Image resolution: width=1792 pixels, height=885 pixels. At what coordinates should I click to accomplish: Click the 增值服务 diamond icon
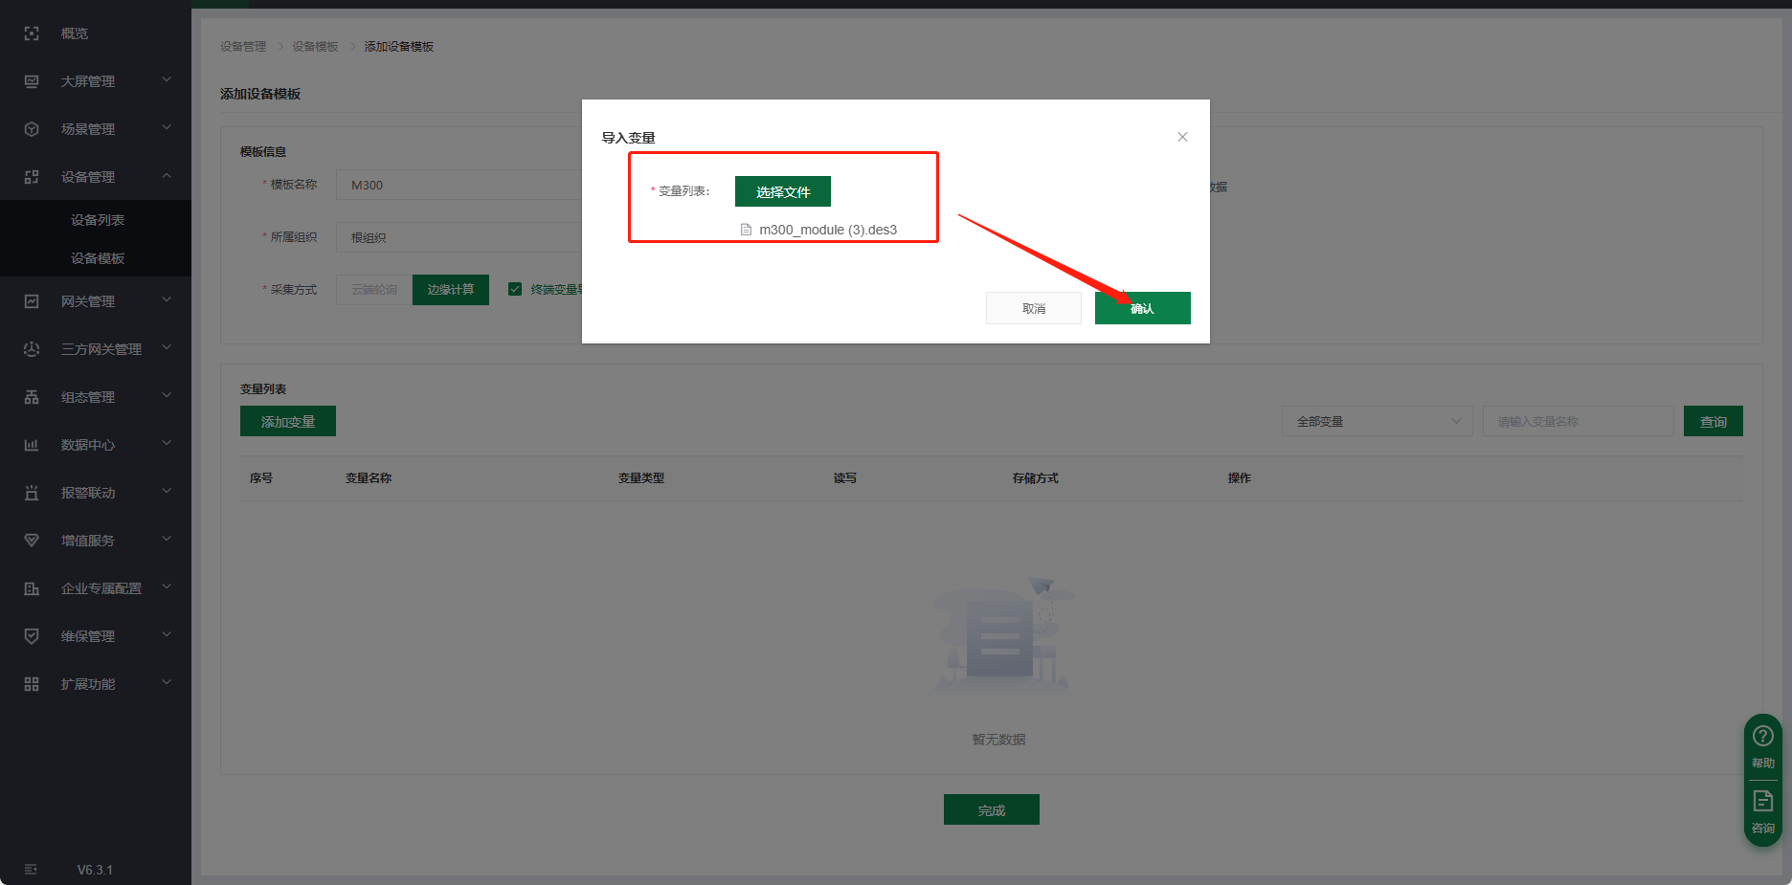[32, 541]
